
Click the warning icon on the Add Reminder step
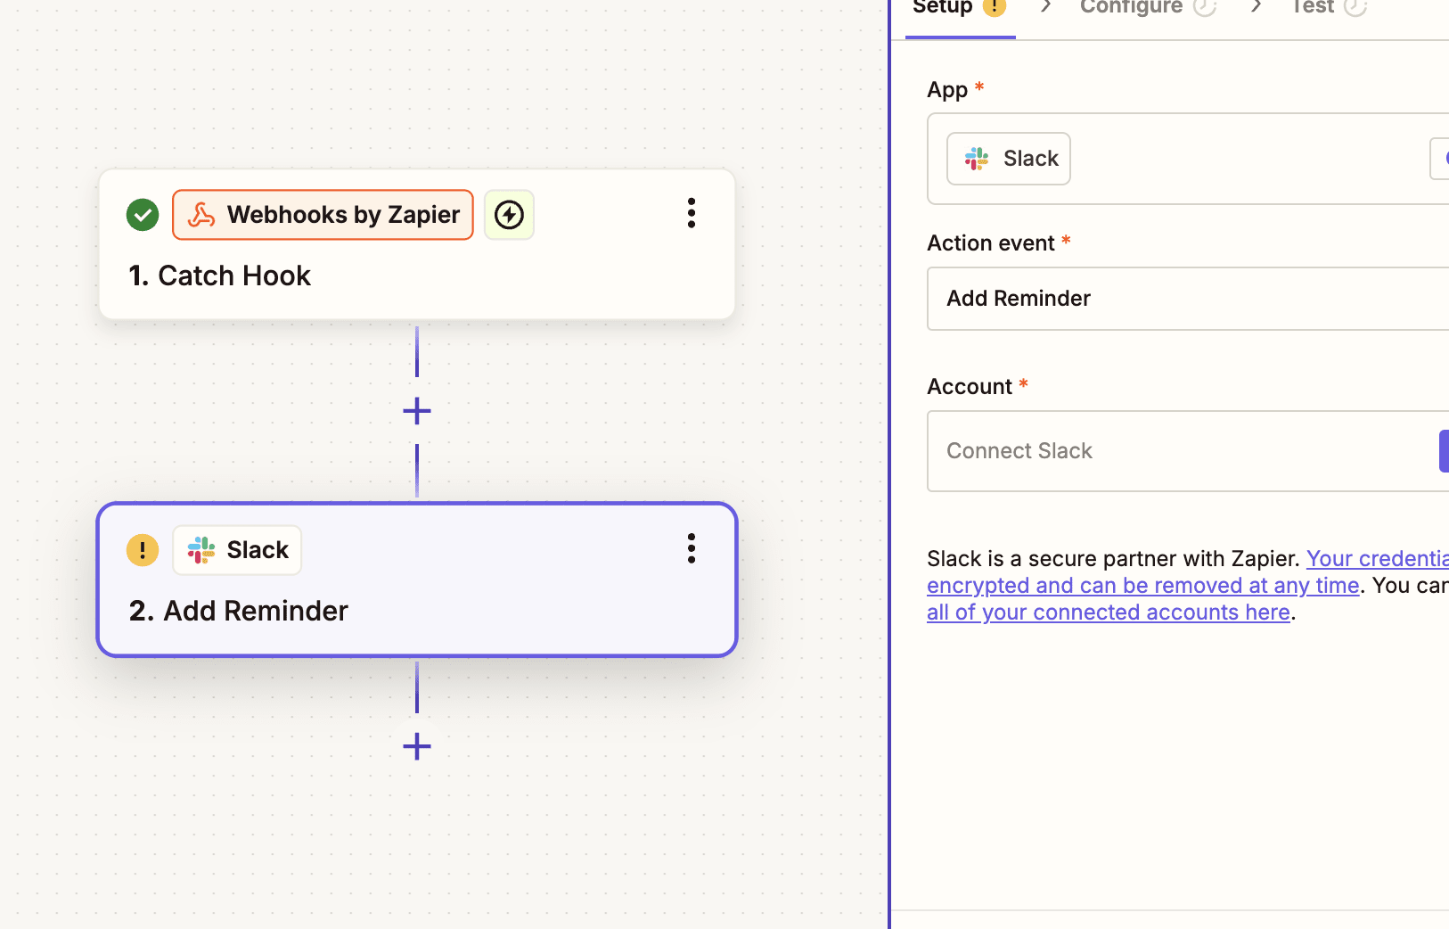click(x=142, y=550)
